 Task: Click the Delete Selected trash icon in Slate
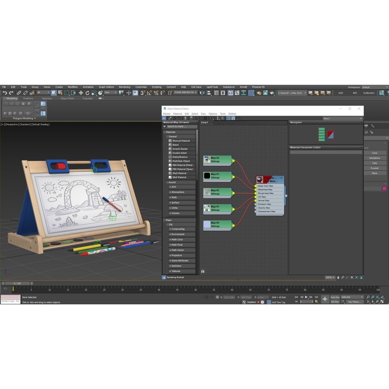185,119
